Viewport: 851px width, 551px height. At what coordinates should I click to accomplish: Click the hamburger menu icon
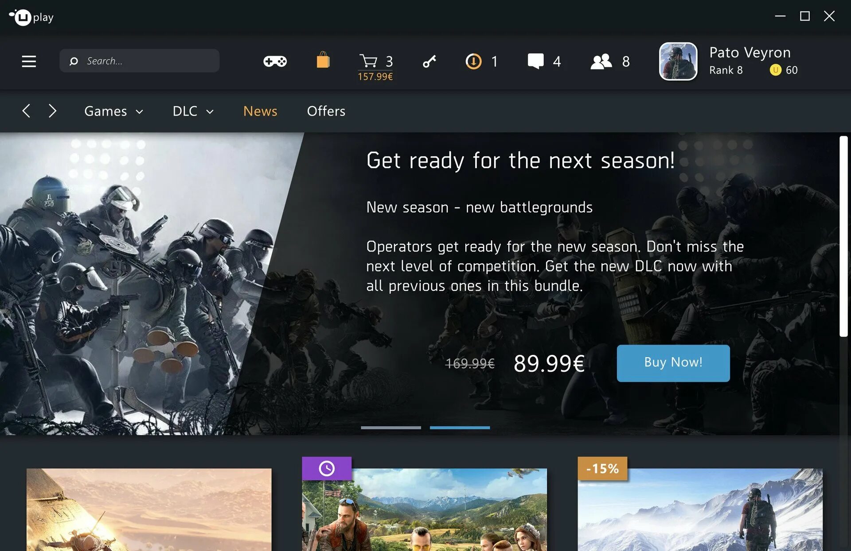tap(28, 61)
